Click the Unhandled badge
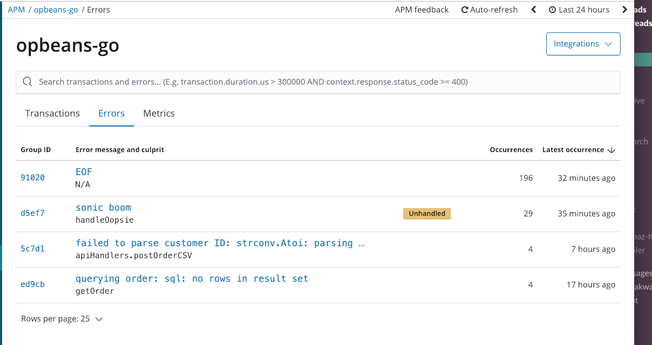This screenshot has height=345, width=652. click(427, 213)
